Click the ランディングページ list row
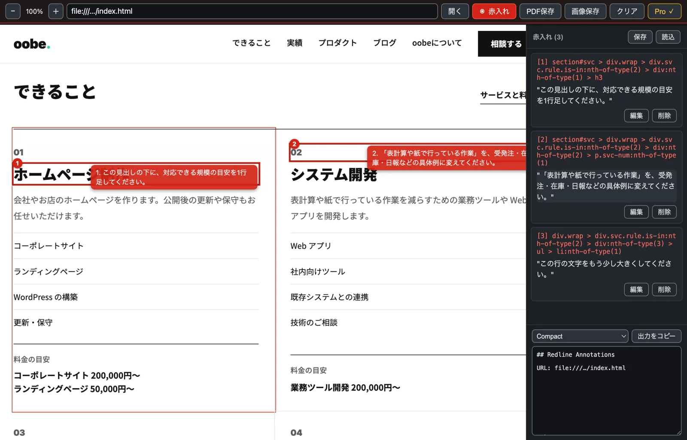 pyautogui.click(x=136, y=272)
